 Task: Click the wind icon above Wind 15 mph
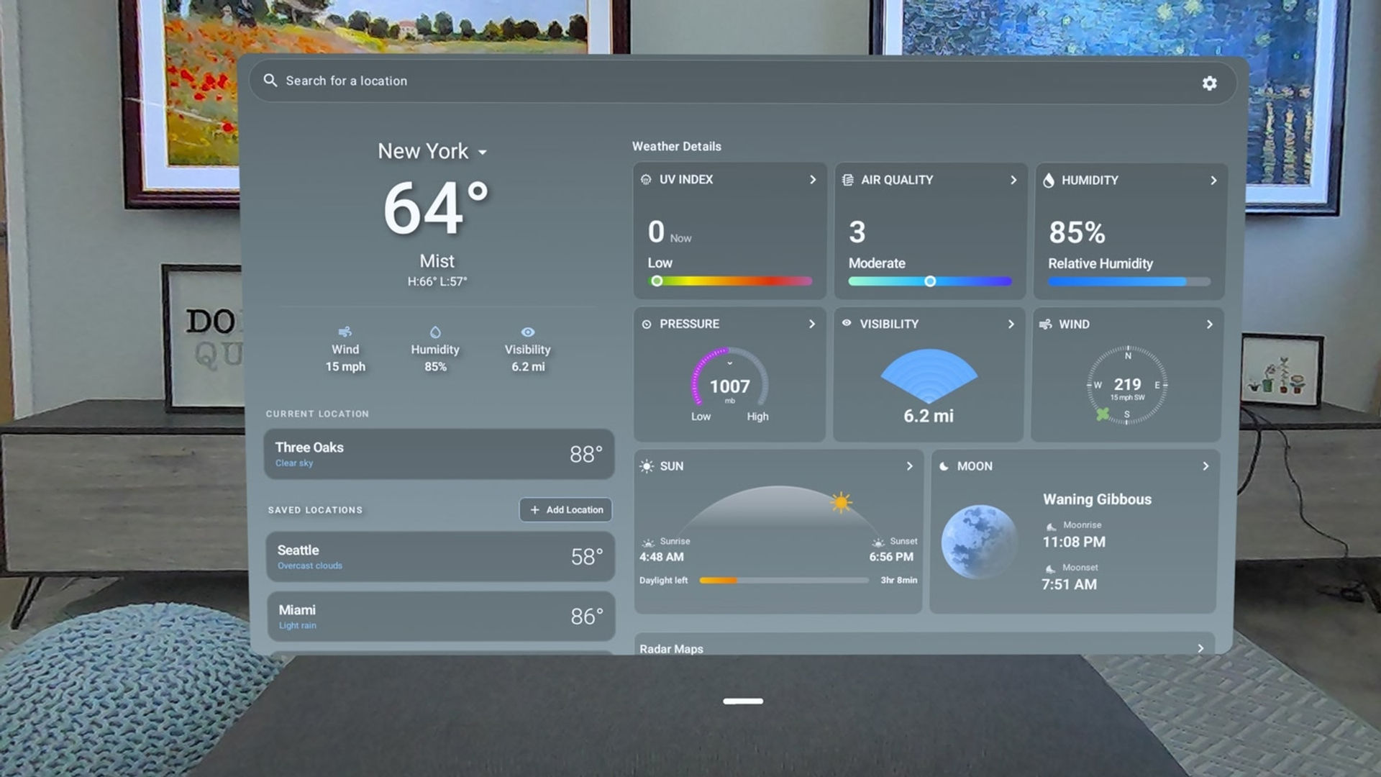tap(345, 332)
